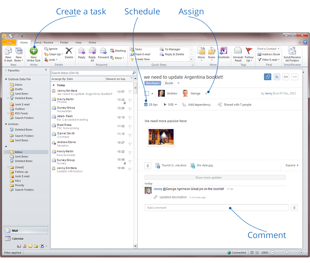Open the task status dropdown arrow
The image size is (310, 263).
[x=152, y=93]
